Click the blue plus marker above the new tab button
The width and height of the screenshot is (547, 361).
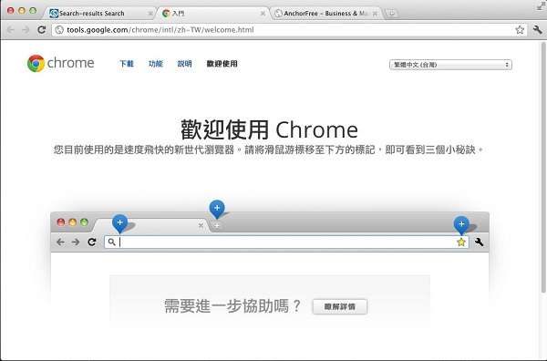pos(217,209)
